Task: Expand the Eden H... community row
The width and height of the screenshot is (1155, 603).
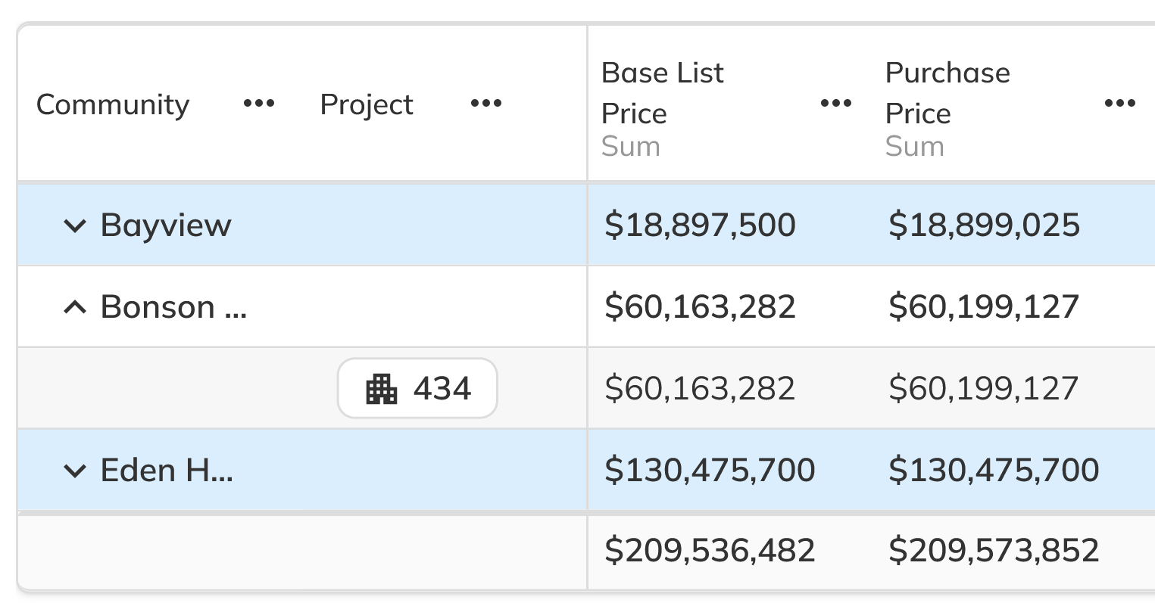Action: [x=74, y=471]
